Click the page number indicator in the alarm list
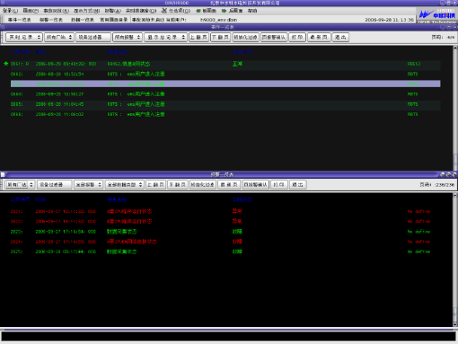The height and width of the screenshot is (344, 458). pos(437,185)
